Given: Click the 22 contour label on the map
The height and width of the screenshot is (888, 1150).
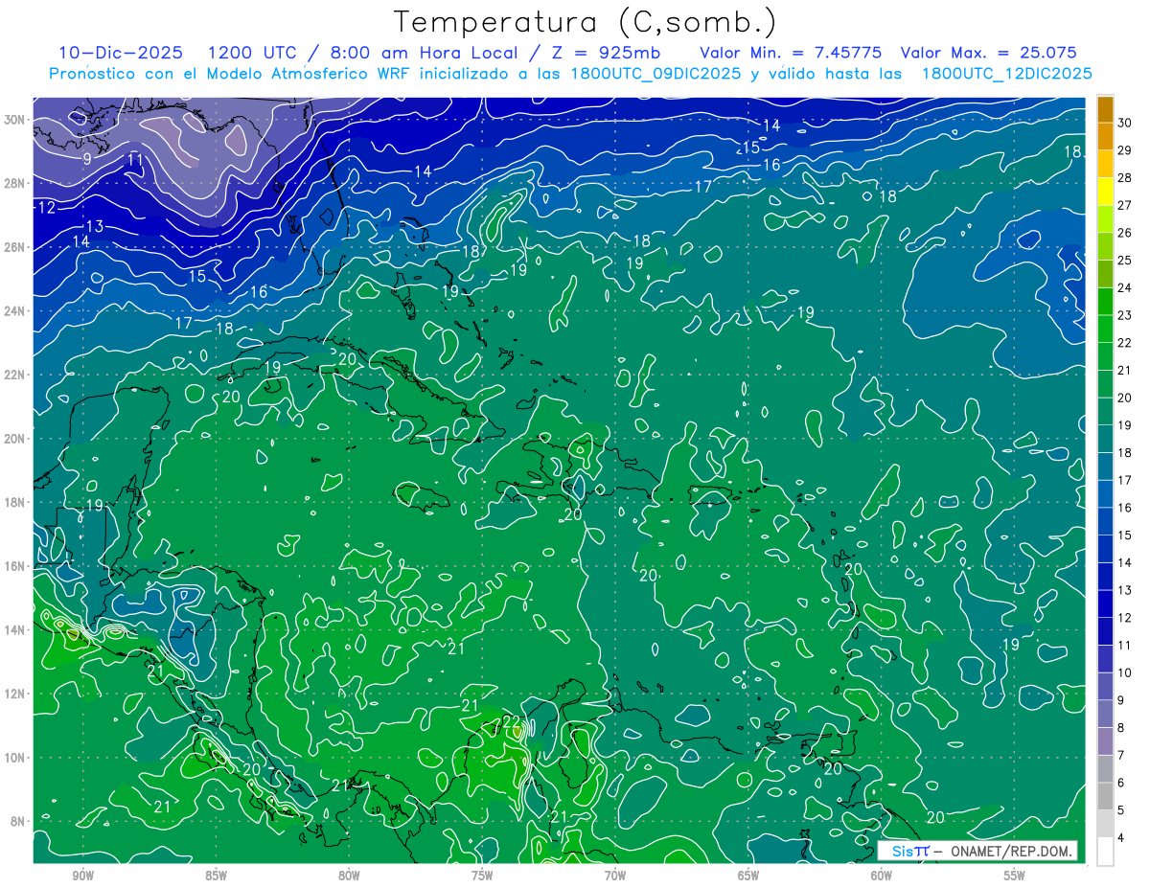Looking at the screenshot, I should point(511,720).
